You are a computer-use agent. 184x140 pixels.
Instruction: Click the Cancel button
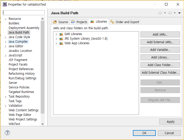click(x=169, y=133)
